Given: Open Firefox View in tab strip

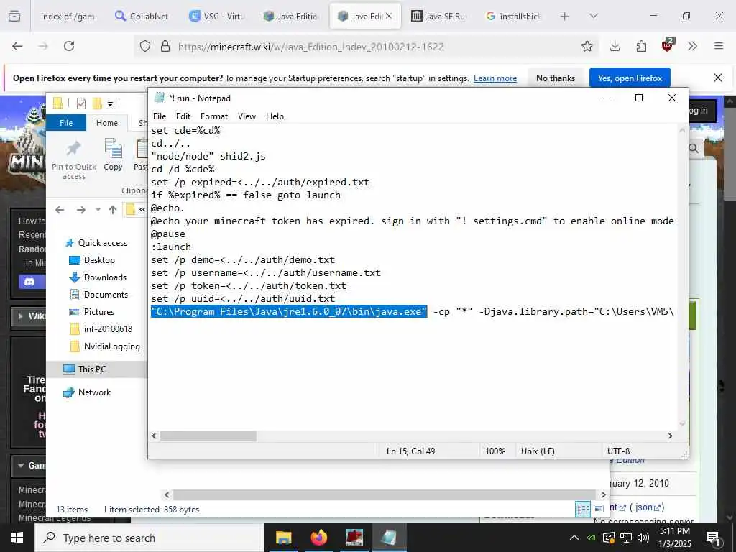Looking at the screenshot, I should pos(14,17).
